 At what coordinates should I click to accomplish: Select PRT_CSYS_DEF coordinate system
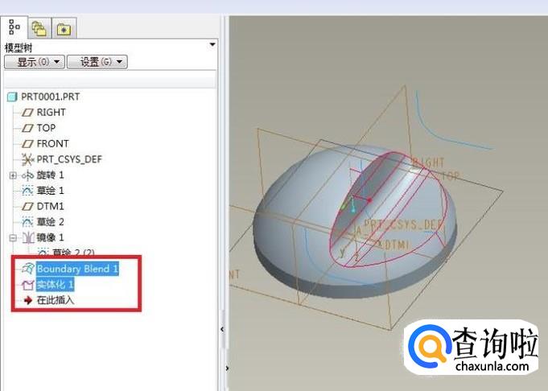click(69, 159)
